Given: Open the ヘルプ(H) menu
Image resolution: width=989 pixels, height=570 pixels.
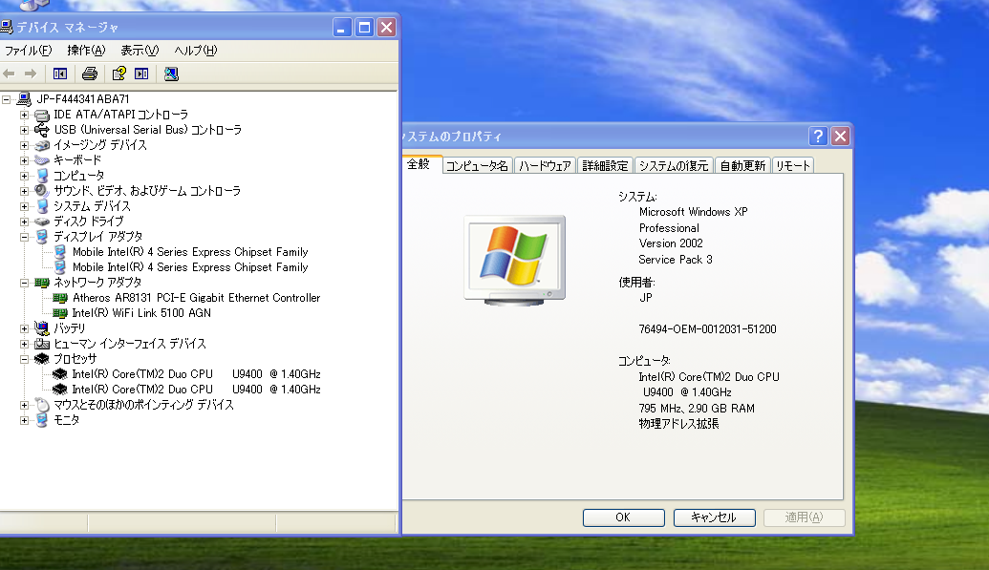Looking at the screenshot, I should [196, 51].
